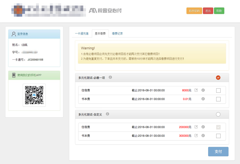Click info icon for the 8000元 住宿费

pos(203,90)
